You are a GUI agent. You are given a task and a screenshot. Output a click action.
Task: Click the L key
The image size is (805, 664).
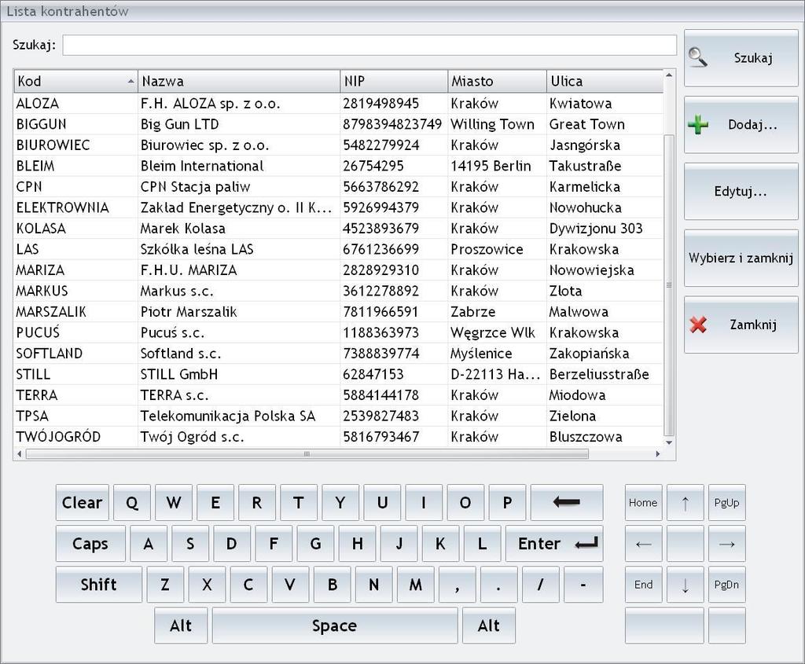482,544
